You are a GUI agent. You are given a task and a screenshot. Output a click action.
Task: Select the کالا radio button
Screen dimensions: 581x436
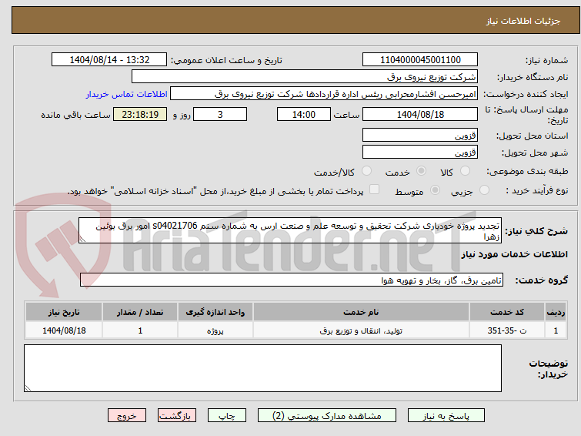(465, 171)
